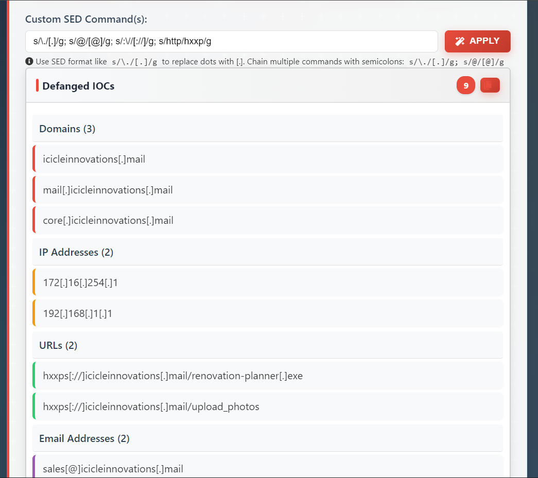Screen dimensions: 538x478
Task: Select the upload_photos URL entry
Action: [x=267, y=406]
